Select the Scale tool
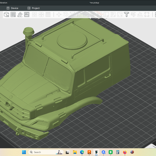Viewport: 156px width, 156px height. pyautogui.click(x=73, y=15)
